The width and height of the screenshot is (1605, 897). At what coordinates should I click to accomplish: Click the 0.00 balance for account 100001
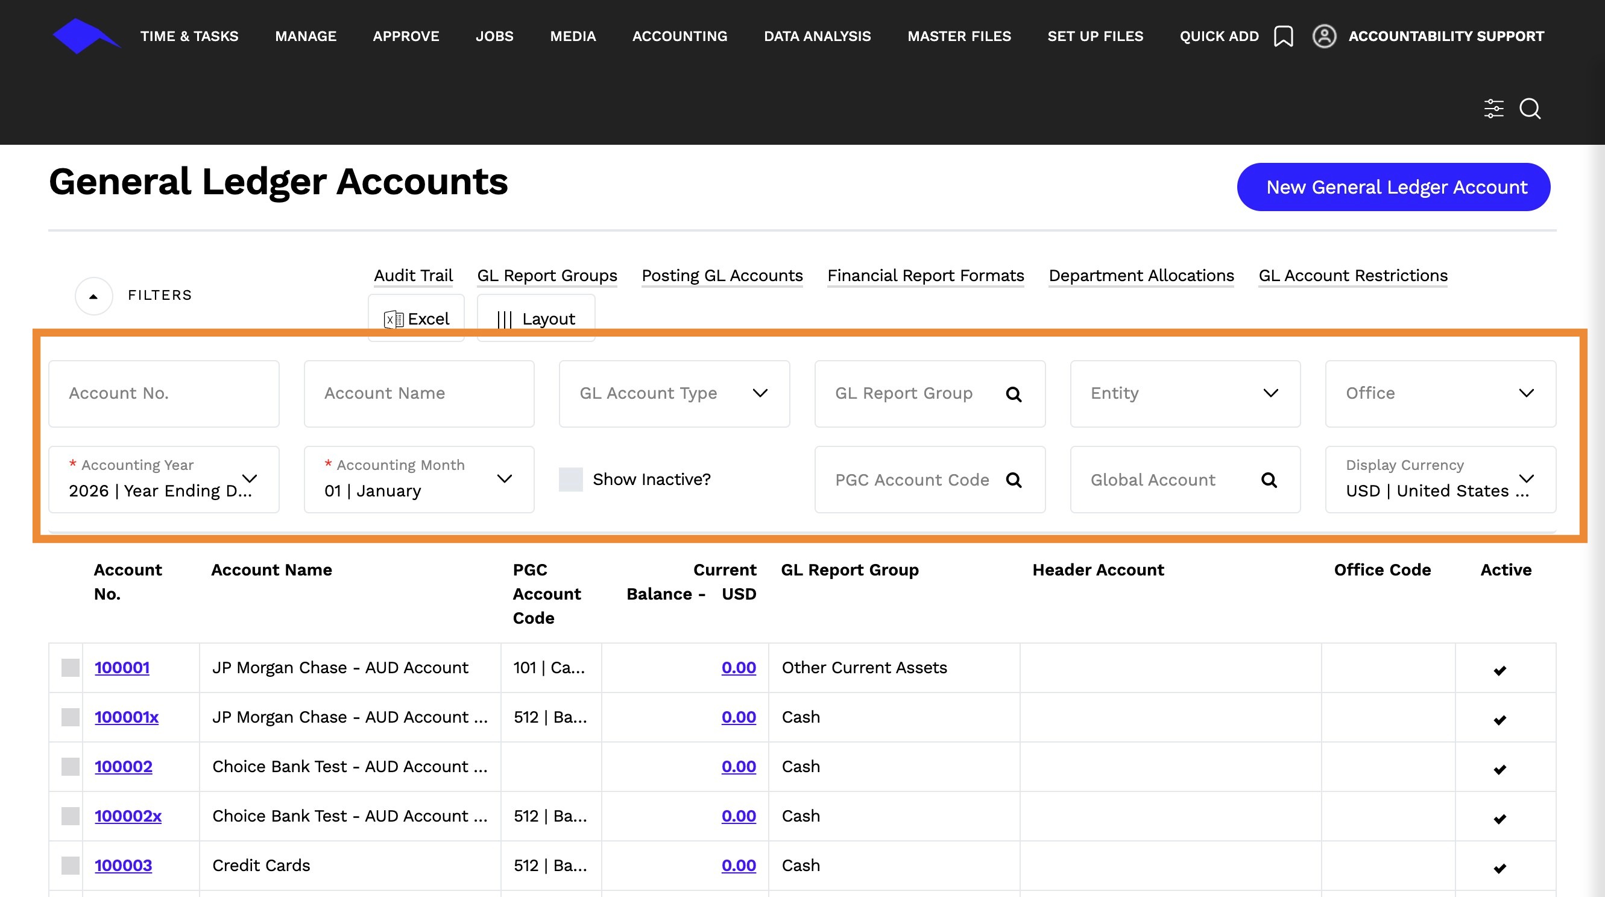[739, 668]
